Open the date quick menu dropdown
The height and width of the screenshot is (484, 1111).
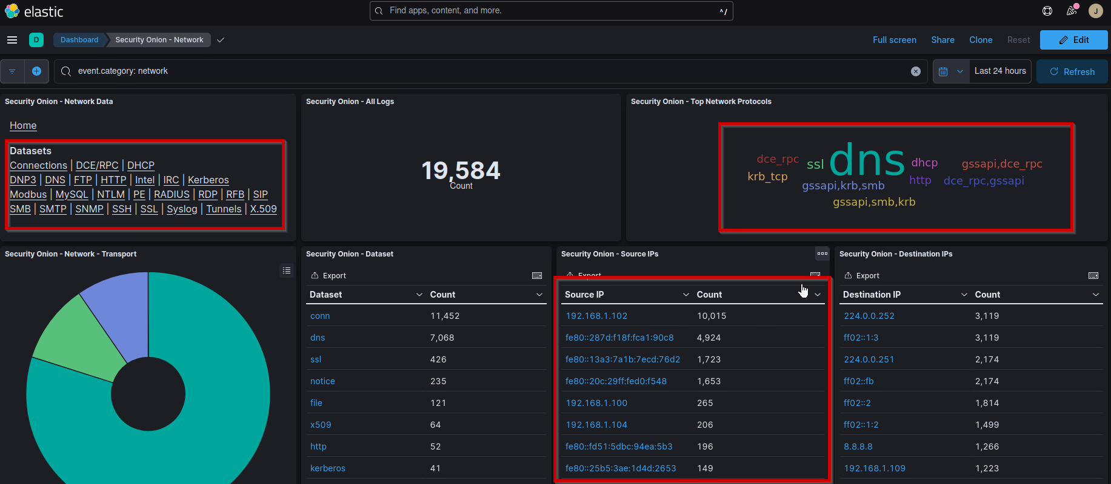pyautogui.click(x=950, y=71)
